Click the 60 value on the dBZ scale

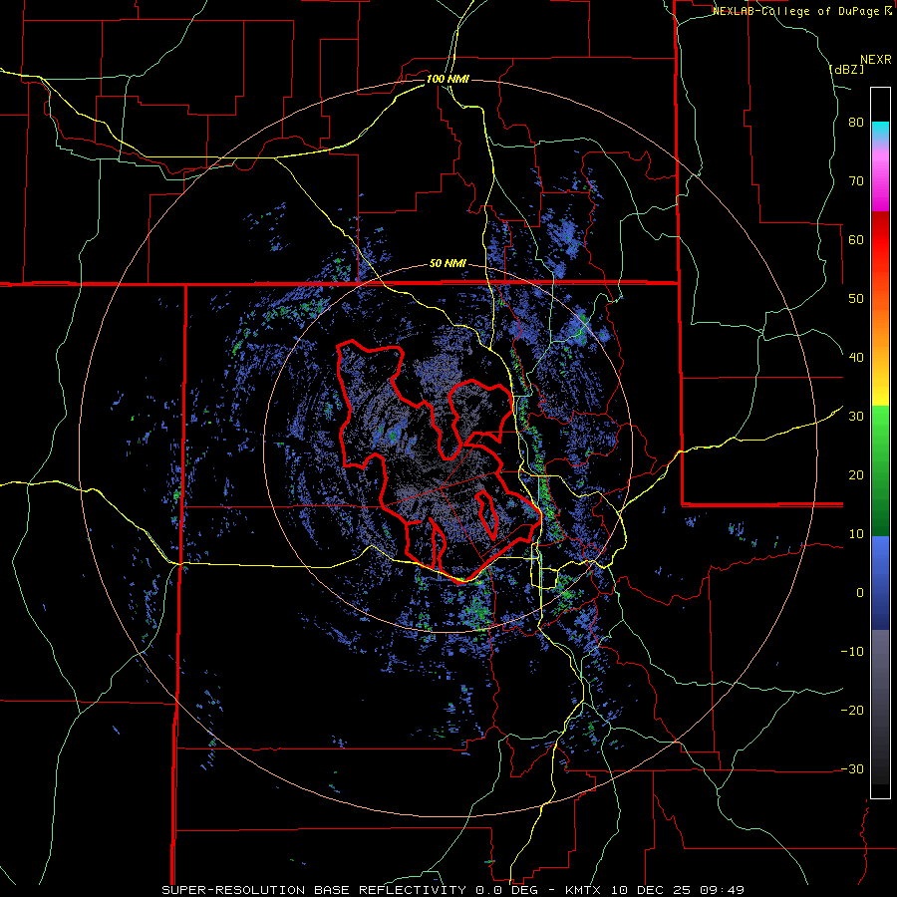point(856,239)
